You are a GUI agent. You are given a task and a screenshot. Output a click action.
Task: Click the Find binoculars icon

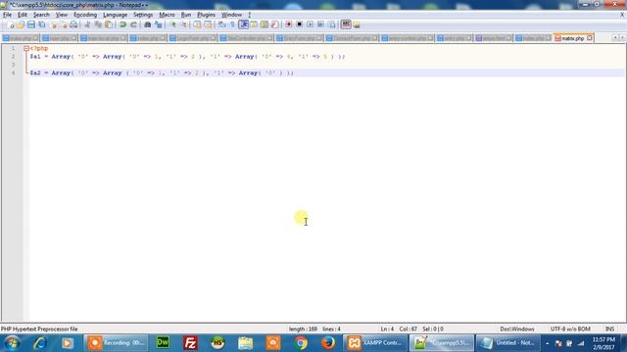click(x=147, y=24)
